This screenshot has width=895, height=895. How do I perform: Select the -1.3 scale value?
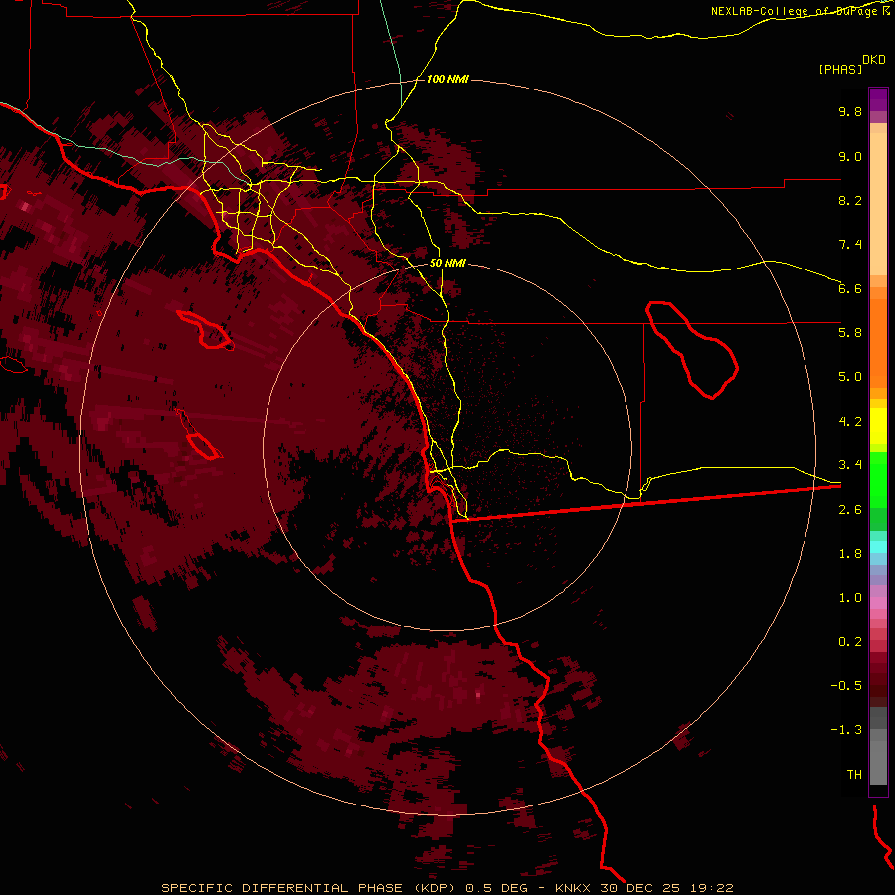point(846,730)
